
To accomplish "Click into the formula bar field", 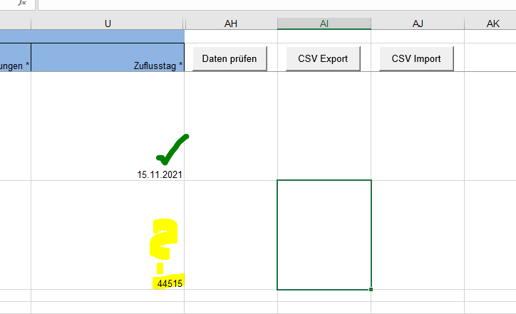I will pyautogui.click(x=277, y=4).
